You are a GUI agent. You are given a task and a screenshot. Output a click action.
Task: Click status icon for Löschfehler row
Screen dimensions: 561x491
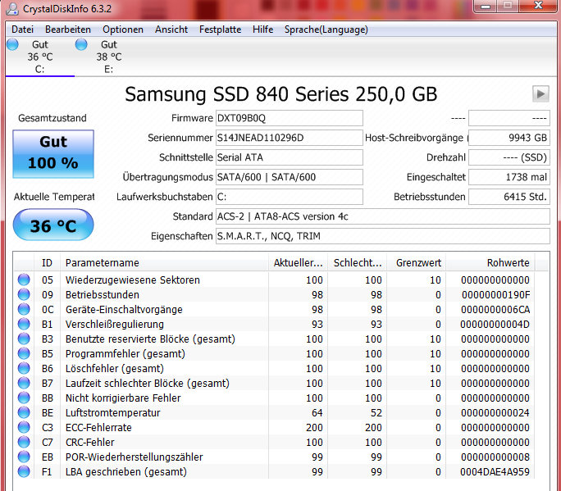[24, 368]
